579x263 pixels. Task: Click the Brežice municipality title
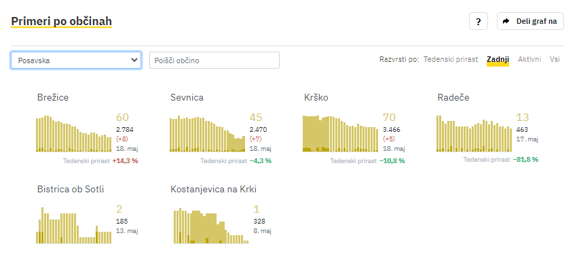53,97
